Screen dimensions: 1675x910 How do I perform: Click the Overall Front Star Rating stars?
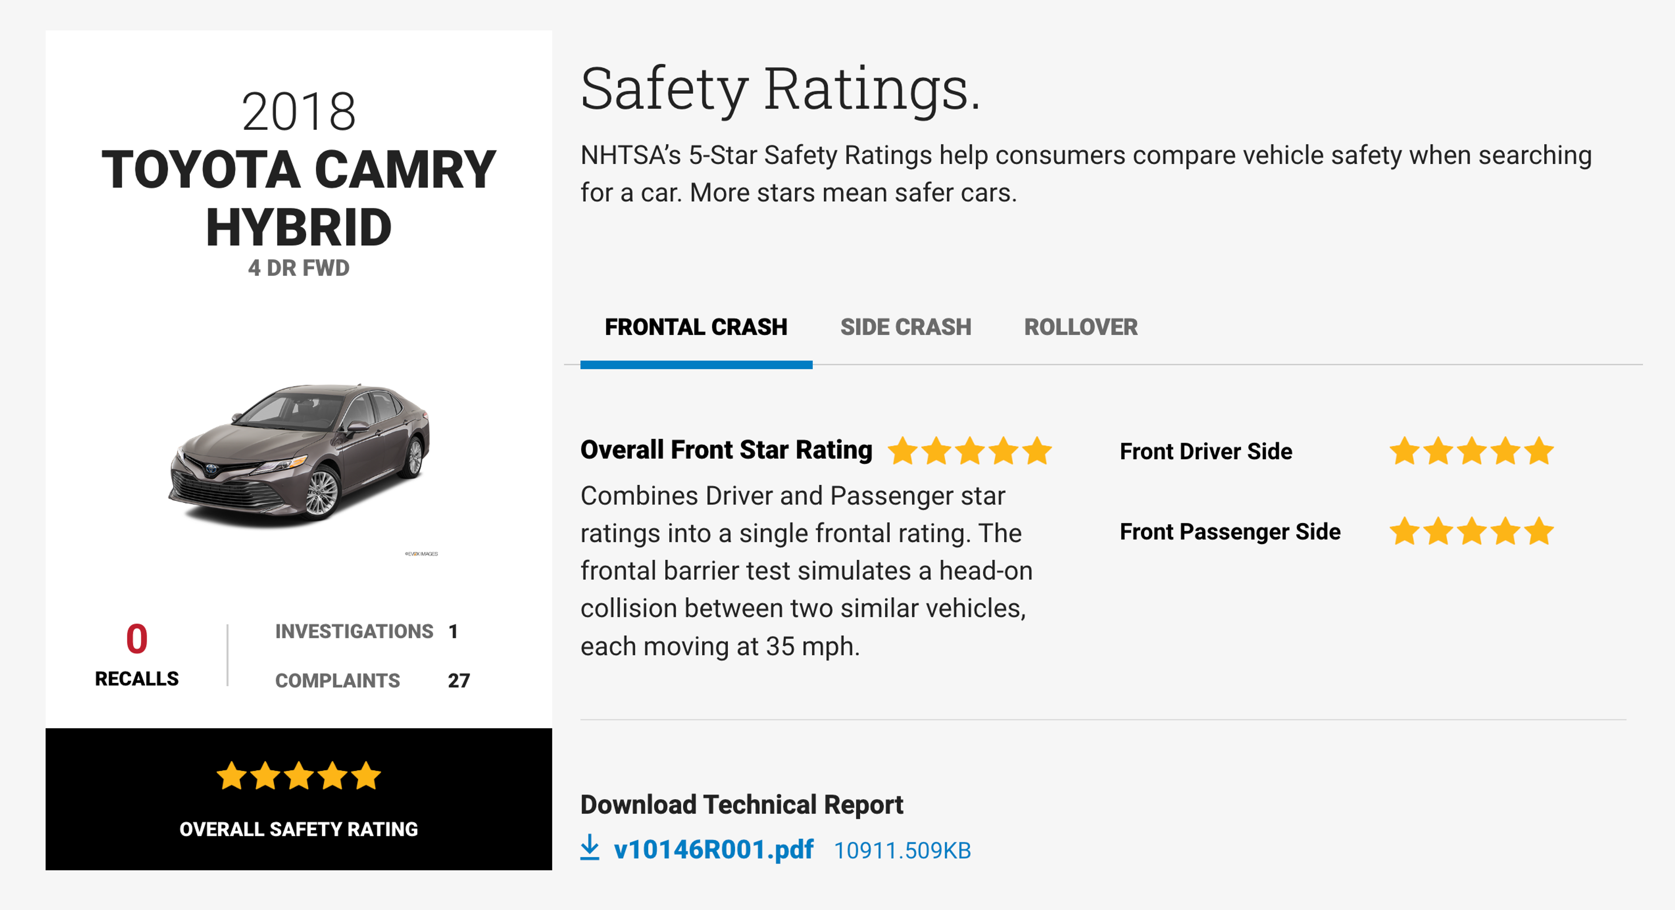[x=970, y=451]
